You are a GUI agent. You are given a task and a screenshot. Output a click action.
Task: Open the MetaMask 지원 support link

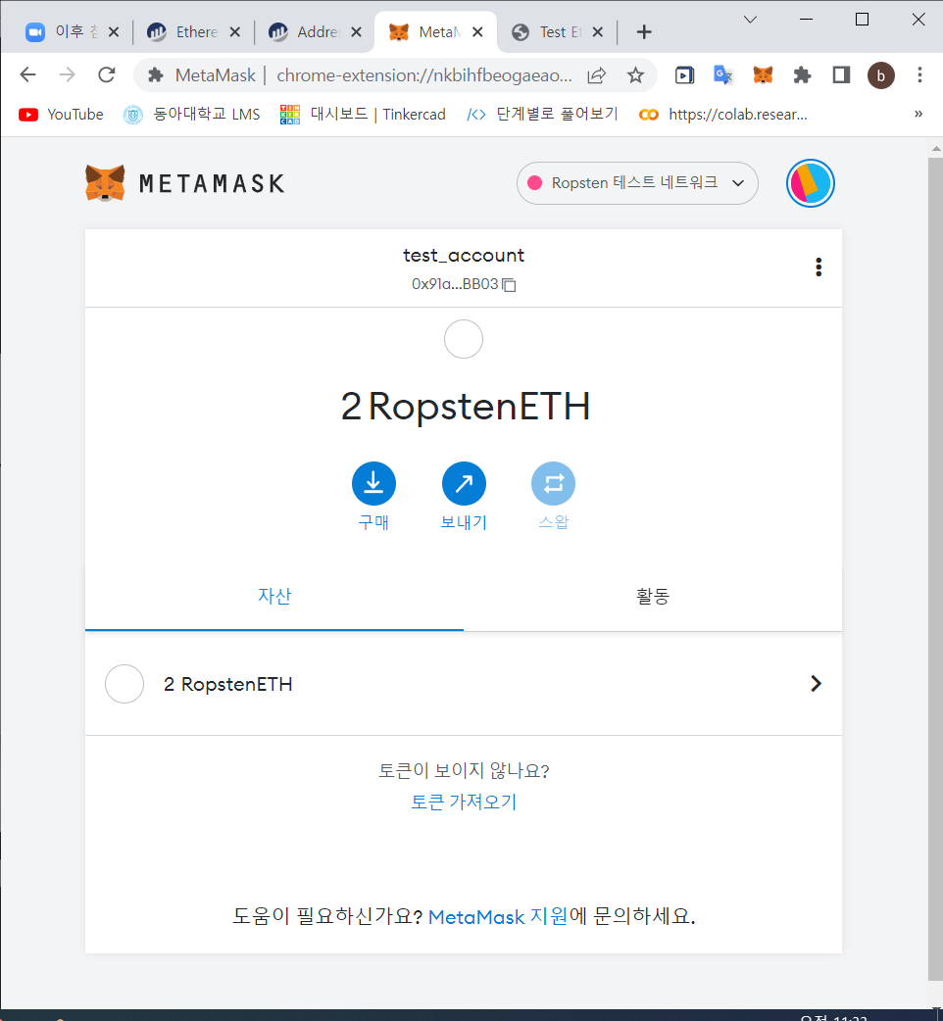coord(498,917)
